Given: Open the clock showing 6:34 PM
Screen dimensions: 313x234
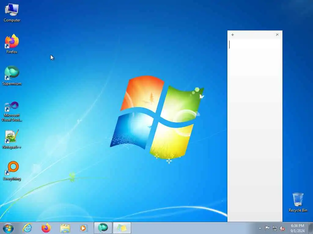Looking at the screenshot, I should tap(297, 228).
